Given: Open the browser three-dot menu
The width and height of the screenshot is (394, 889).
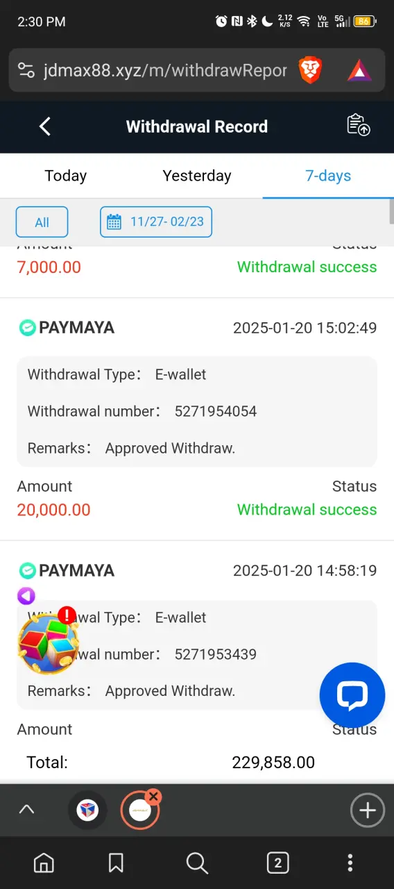Looking at the screenshot, I should point(350,863).
